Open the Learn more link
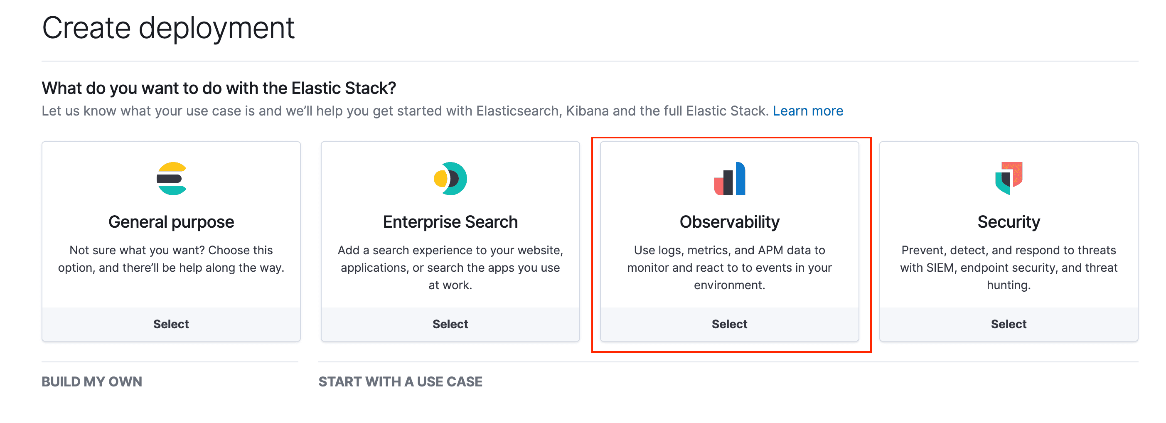This screenshot has width=1166, height=423. (807, 111)
